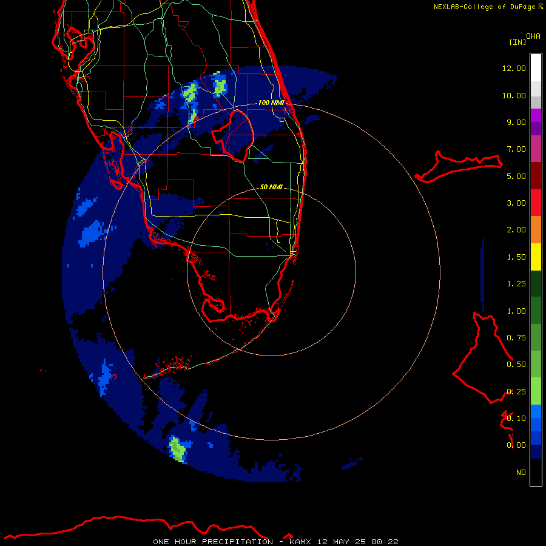The image size is (546, 546).
Task: Select the "1.50" legend value
Action: coord(516,257)
